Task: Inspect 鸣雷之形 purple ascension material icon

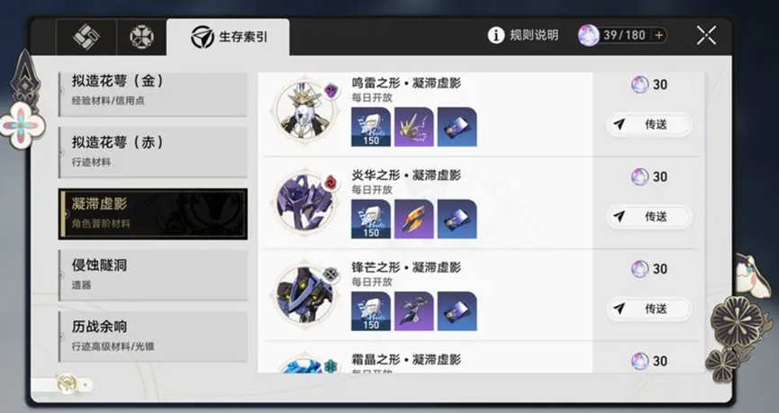Action: 414,127
